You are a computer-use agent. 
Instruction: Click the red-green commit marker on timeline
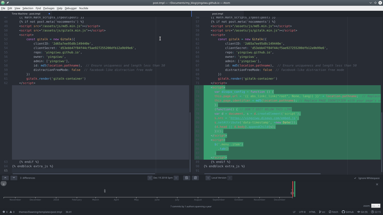[293, 189]
